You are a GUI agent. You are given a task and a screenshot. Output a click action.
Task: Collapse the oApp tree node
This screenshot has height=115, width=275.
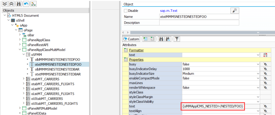[12, 25]
